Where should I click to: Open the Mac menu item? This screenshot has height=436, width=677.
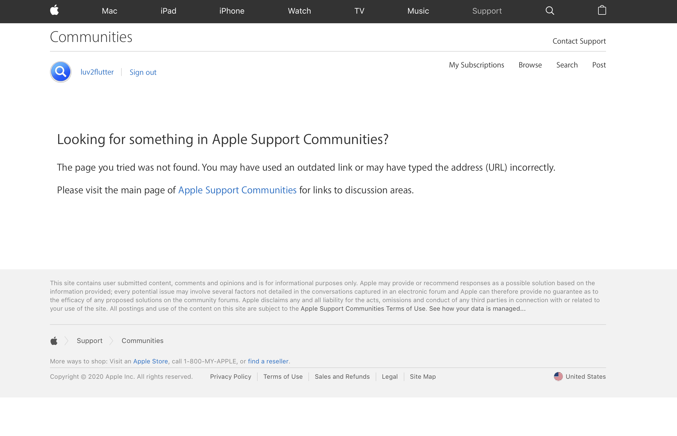coord(110,11)
